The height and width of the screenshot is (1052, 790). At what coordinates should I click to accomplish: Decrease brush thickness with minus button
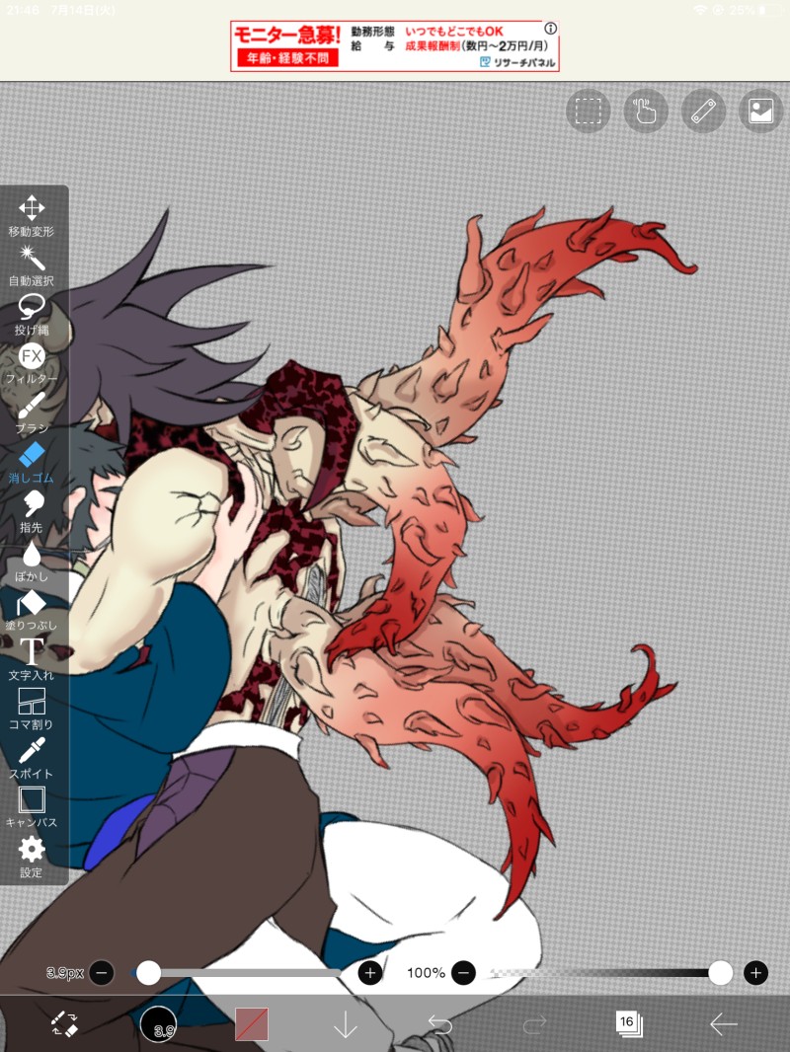(x=102, y=972)
